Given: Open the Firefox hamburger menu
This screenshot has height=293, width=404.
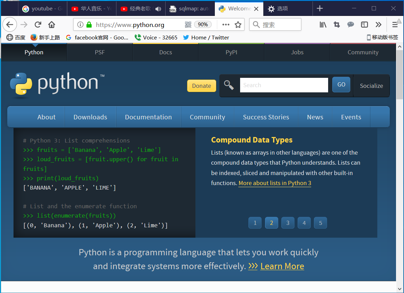Looking at the screenshot, I should coord(395,25).
